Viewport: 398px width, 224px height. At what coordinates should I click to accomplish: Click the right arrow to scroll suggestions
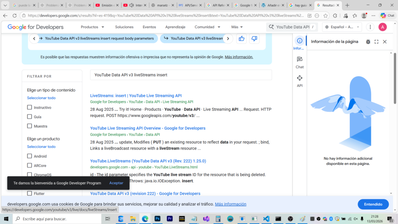229,38
